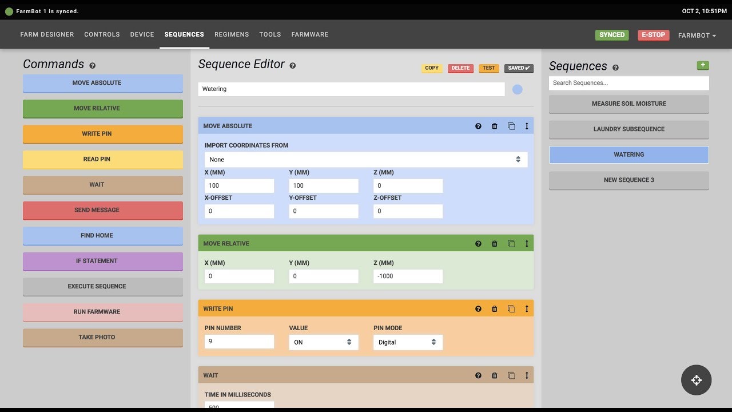Select the Watering sequence in list
Viewport: 732px width, 412px height.
click(x=629, y=154)
